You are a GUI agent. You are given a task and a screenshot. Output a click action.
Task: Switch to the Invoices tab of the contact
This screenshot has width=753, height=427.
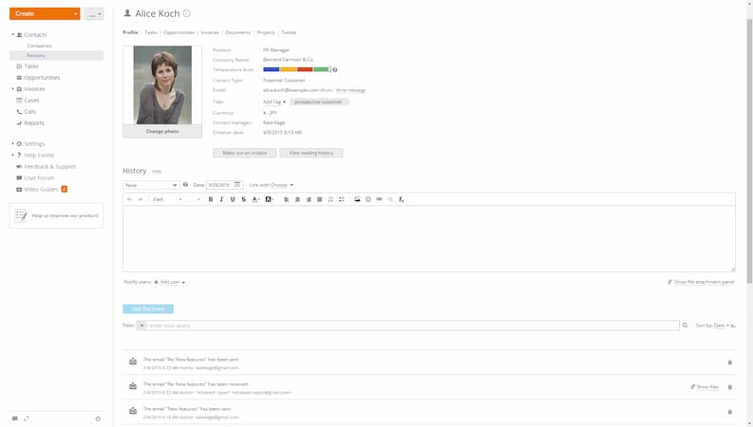210,32
